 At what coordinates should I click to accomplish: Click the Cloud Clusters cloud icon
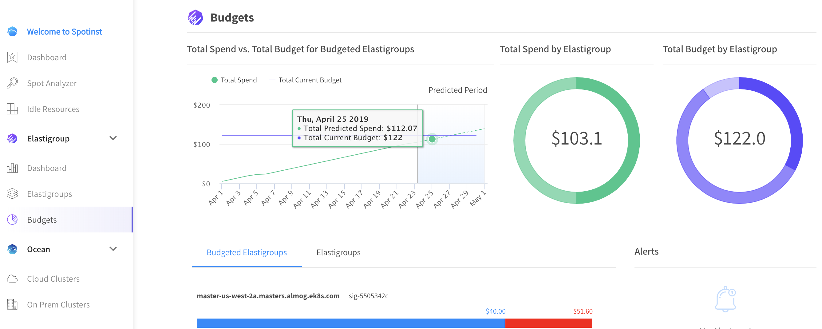(x=12, y=279)
